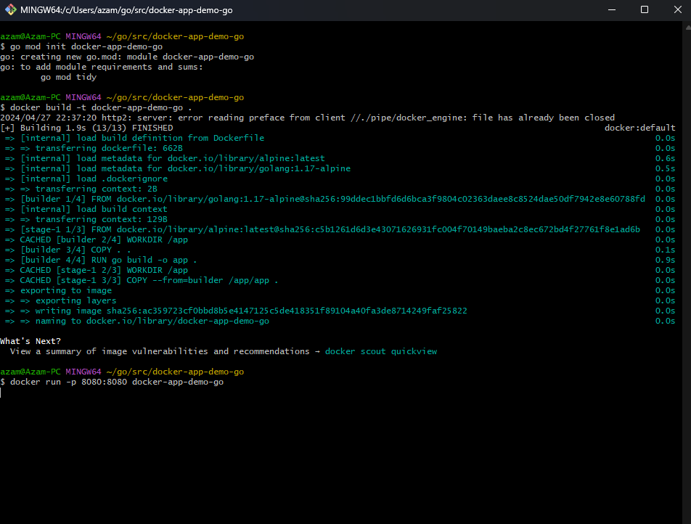Viewport: 691px width, 524px height.
Task: Click the 0.1s timing for builder COPY step
Action: tap(665, 250)
